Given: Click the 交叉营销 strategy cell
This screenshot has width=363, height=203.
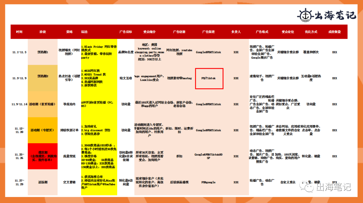Looking at the screenshot, I should click(x=69, y=183).
